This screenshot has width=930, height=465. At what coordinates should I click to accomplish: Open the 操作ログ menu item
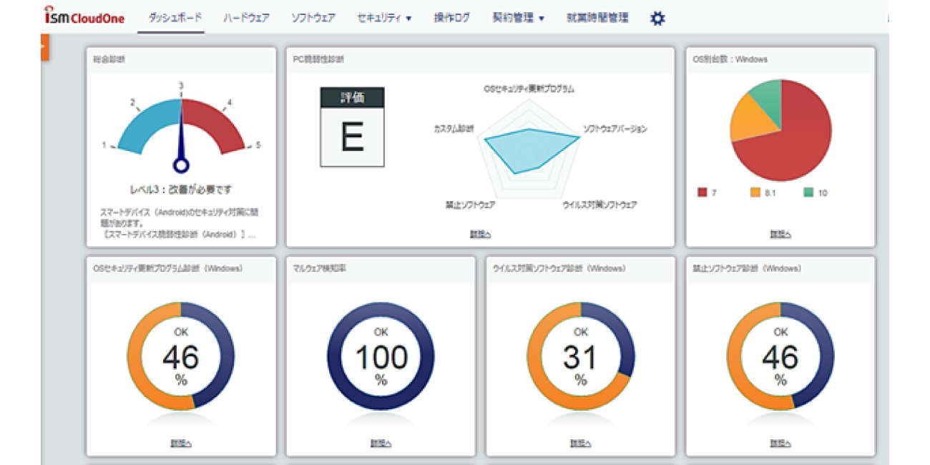click(452, 19)
